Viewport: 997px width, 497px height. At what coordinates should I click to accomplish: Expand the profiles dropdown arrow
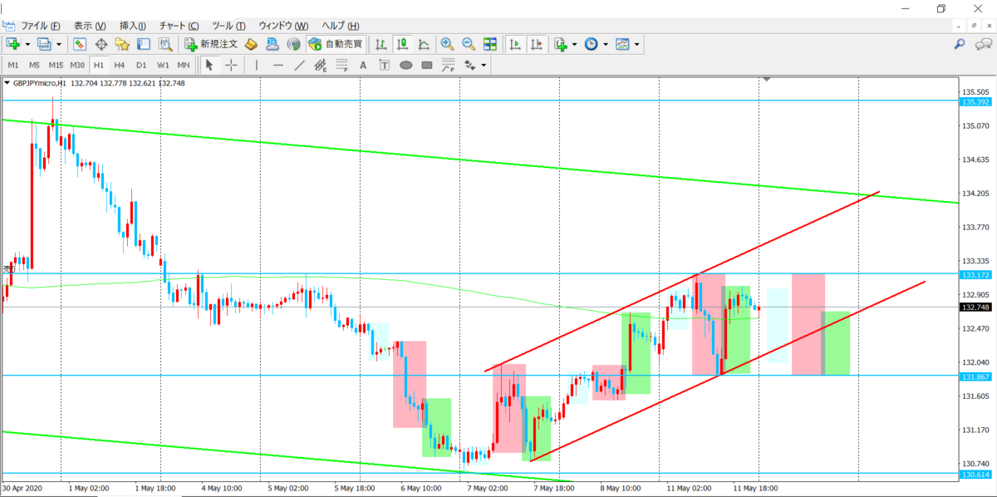(58, 44)
